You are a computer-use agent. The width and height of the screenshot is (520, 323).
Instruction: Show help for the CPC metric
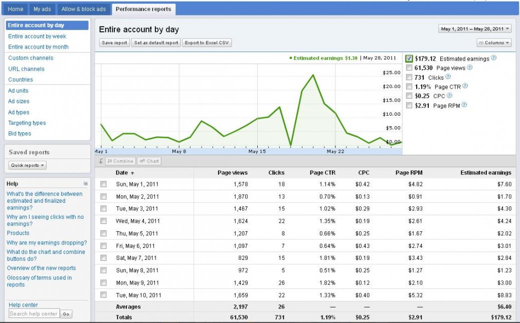[x=449, y=96]
